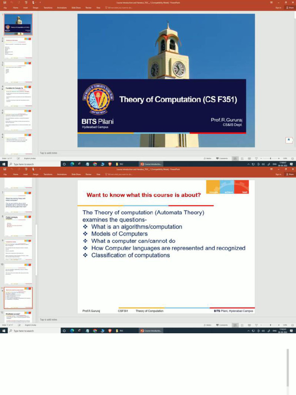Screen dimensions: 296x395
Task: Click Type here to search box below title-slide window
Action: [34, 164]
